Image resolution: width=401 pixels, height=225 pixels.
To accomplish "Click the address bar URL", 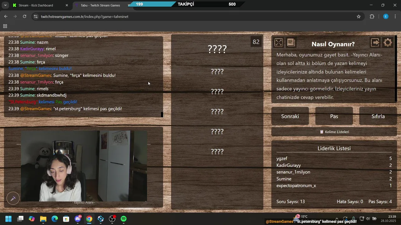I will [85, 17].
